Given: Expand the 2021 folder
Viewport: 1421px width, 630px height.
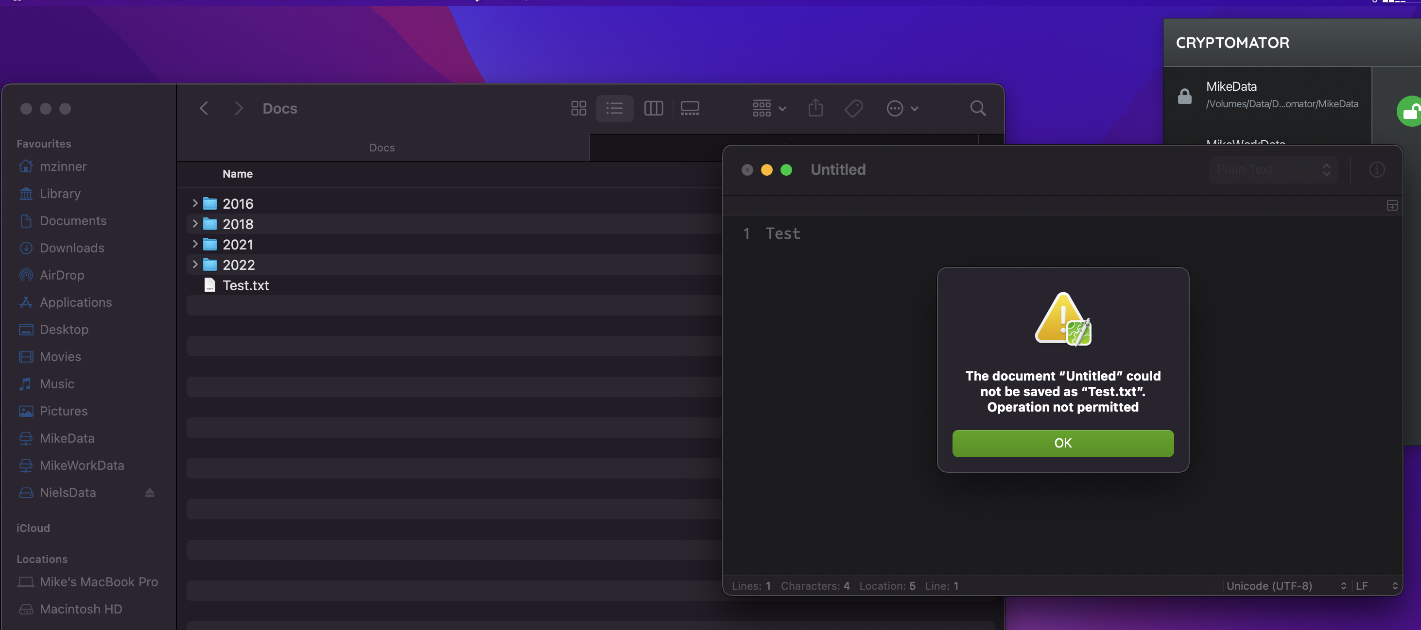Looking at the screenshot, I should click(x=195, y=244).
